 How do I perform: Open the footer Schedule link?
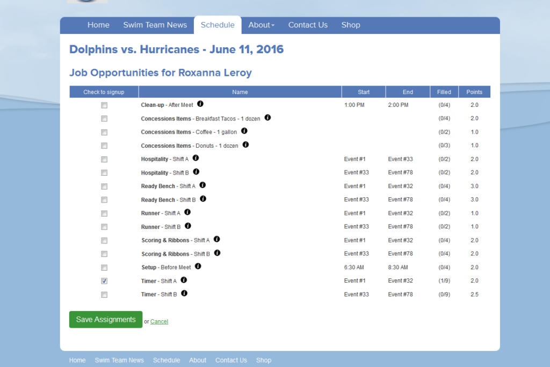[x=167, y=361]
